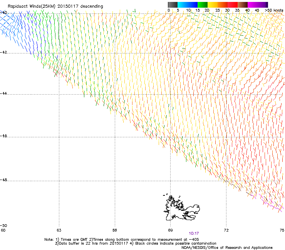Viewport: 285px width, 250px height.
Task: Click the latitude label '-48'
Action: tap(3, 180)
